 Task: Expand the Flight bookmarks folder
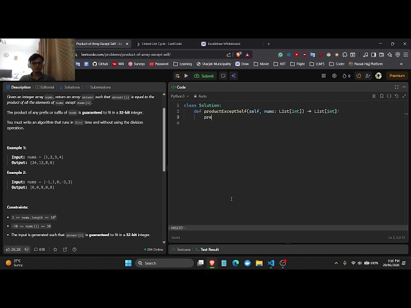pyautogui.click(x=297, y=64)
